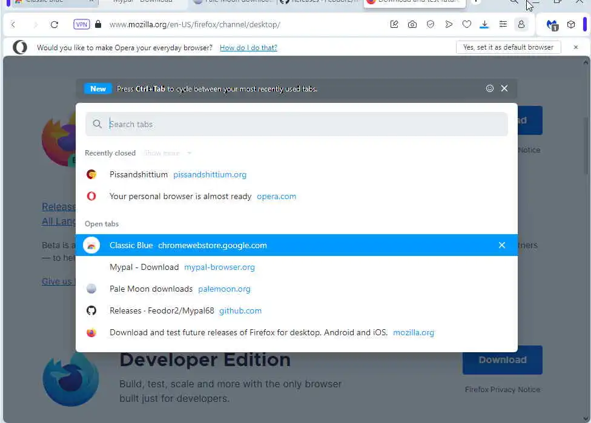The image size is (591, 423).
Task: Open the profile account icon
Action: [521, 24]
